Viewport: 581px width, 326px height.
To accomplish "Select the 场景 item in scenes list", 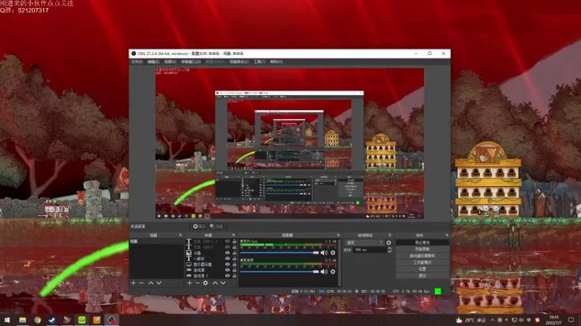I will [156, 241].
